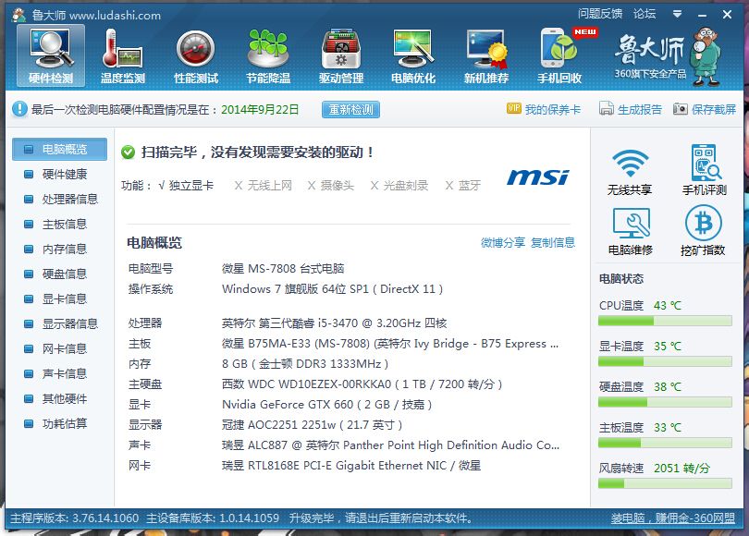Click the motherboard text B75MA-E33 (MS-7808)
This screenshot has height=536, width=749.
[309, 344]
